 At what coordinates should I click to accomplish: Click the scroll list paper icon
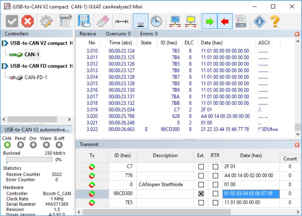tap(65, 21)
